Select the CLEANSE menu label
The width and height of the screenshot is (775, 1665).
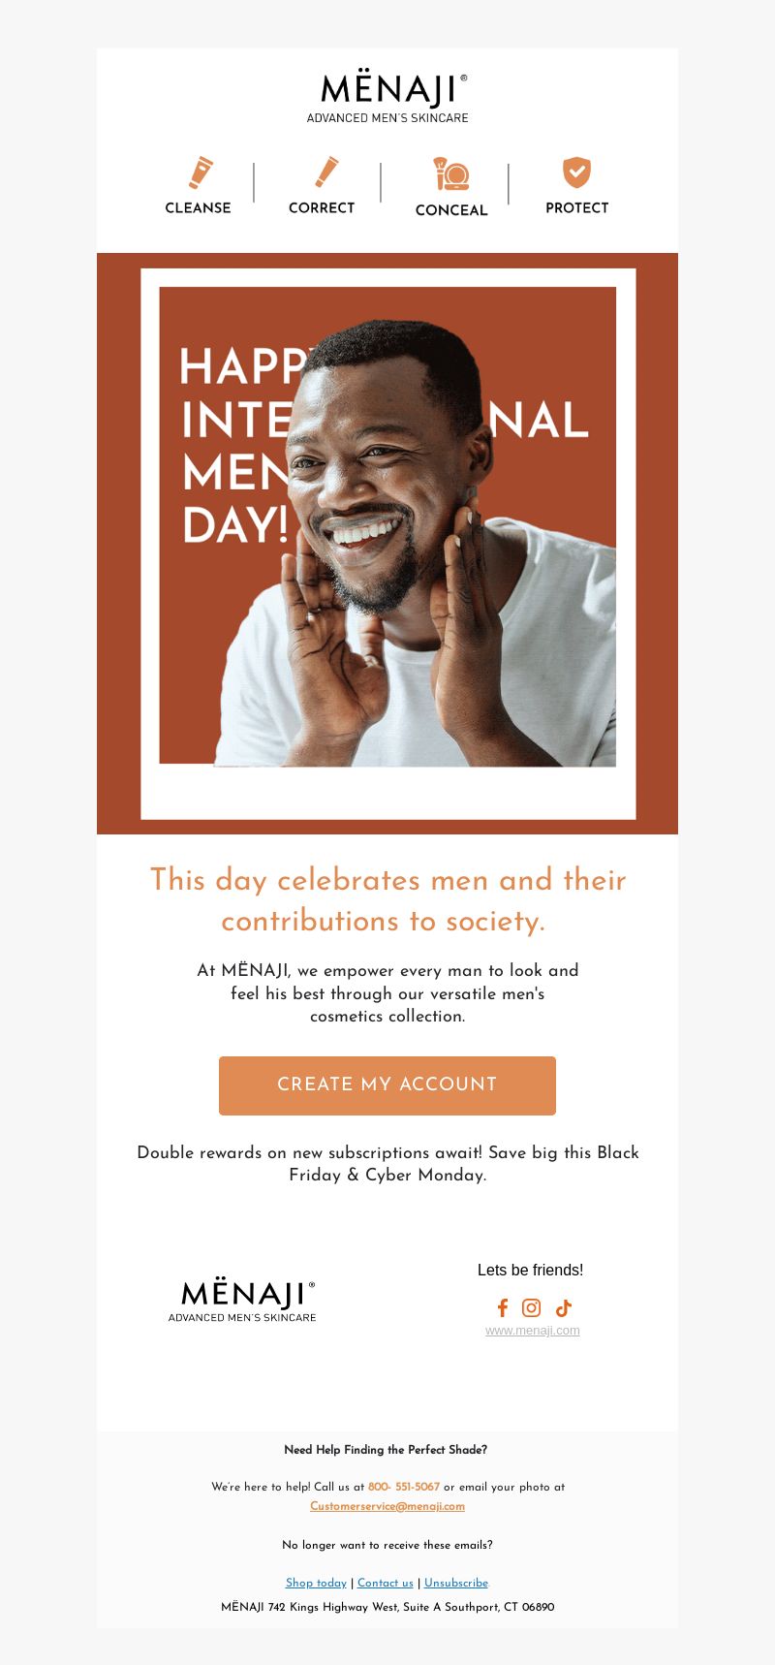198,207
